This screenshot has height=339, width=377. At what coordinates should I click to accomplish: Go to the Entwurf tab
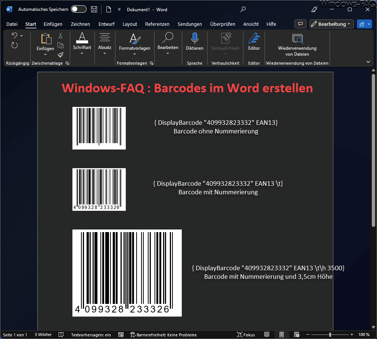pyautogui.click(x=106, y=24)
